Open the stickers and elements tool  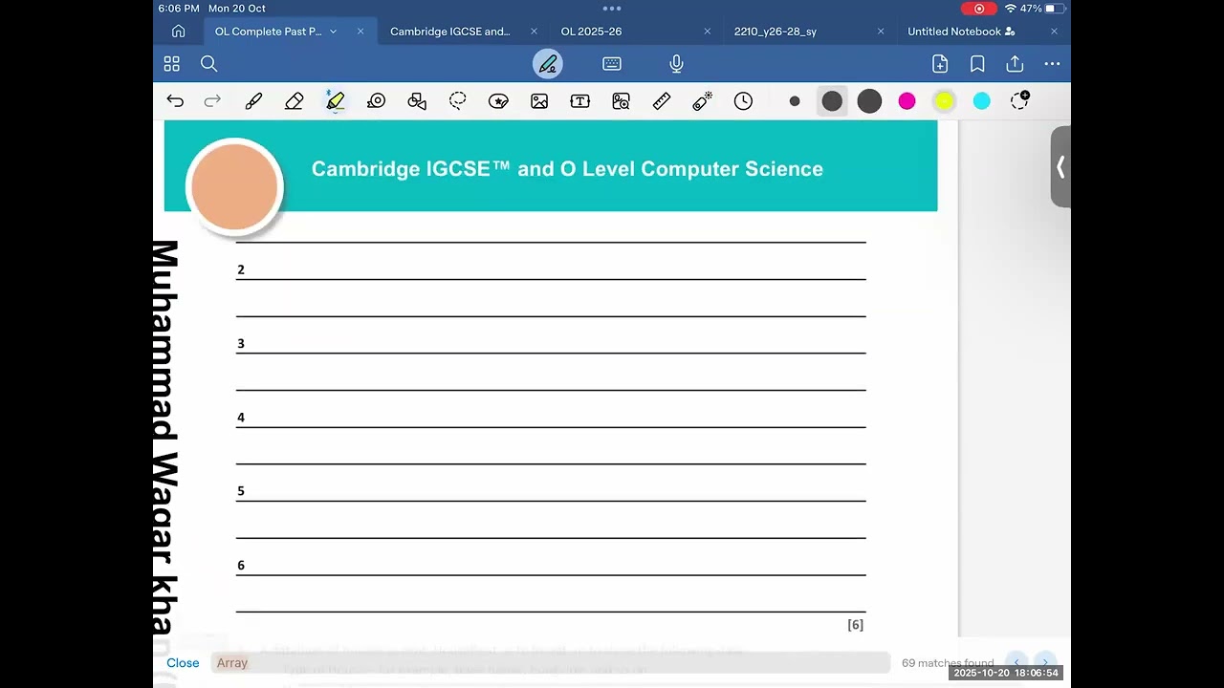[498, 101]
